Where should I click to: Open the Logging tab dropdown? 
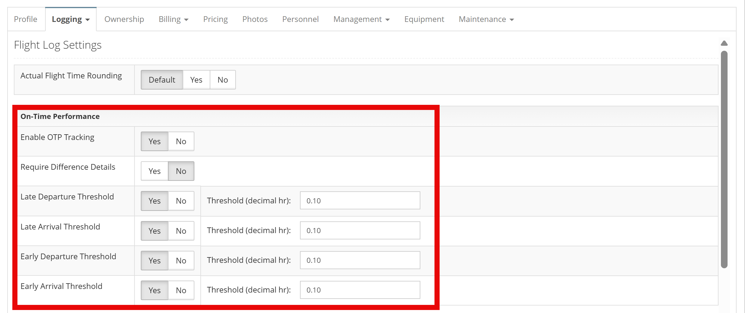pyautogui.click(x=71, y=20)
